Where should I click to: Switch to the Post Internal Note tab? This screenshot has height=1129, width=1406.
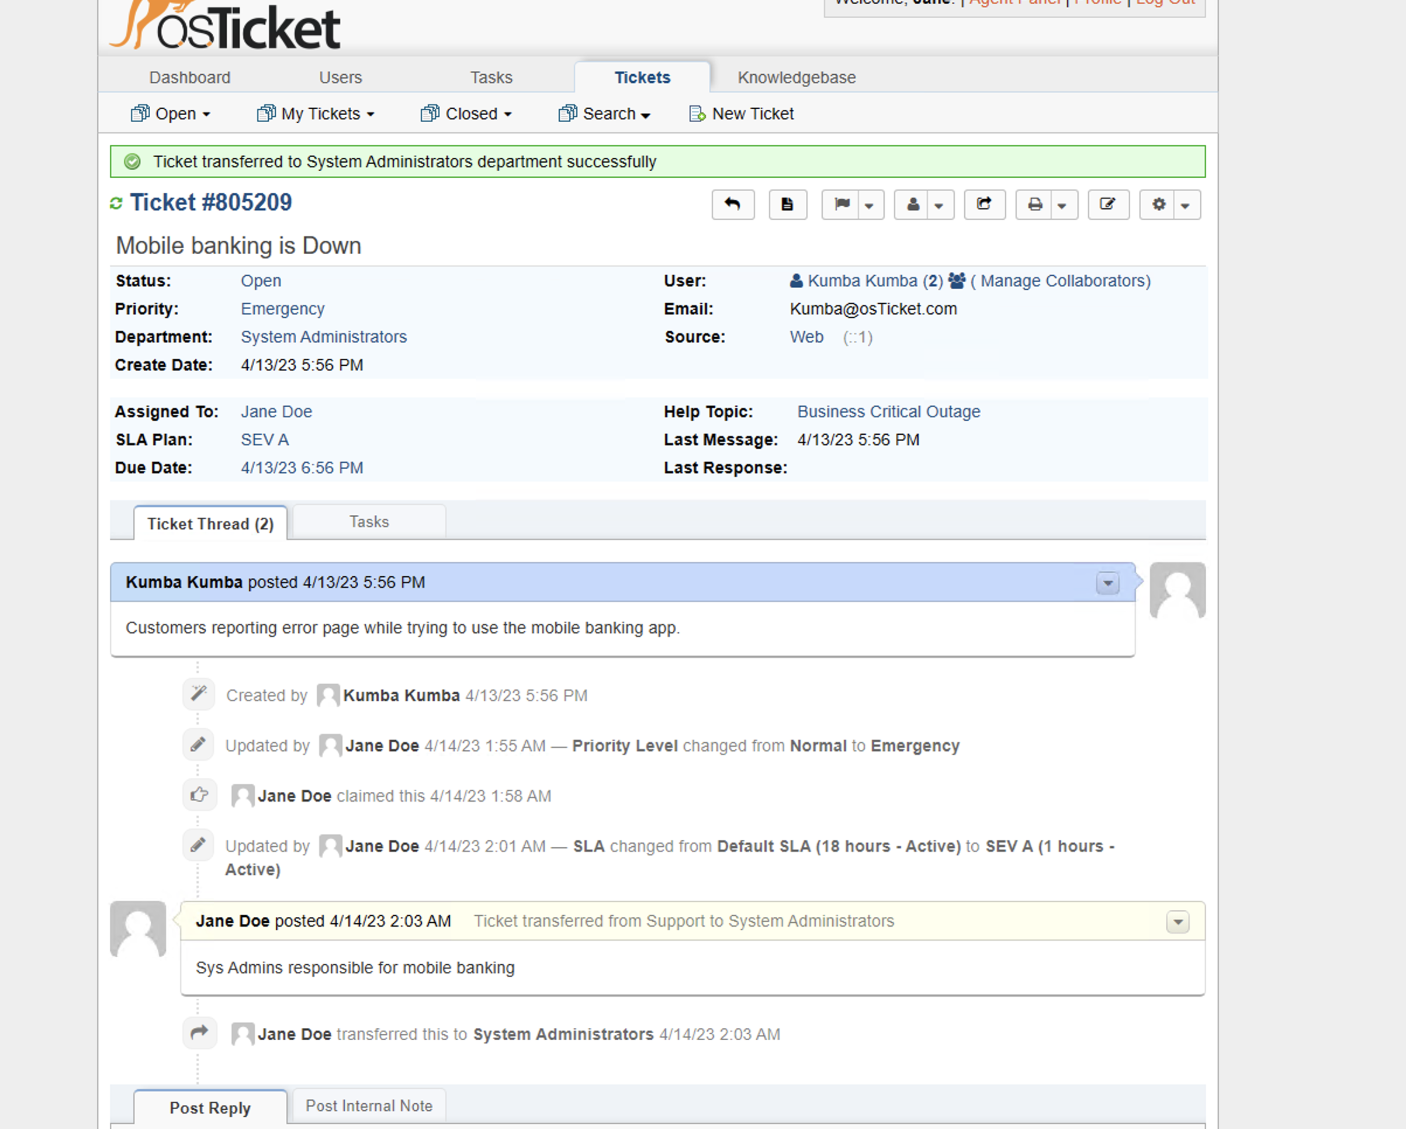pos(369,1106)
